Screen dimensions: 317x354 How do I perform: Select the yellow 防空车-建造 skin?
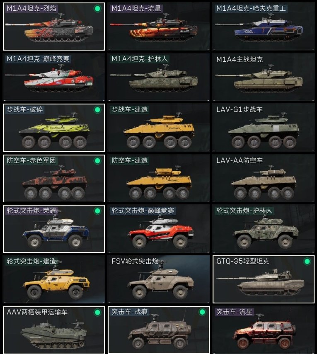(x=159, y=178)
